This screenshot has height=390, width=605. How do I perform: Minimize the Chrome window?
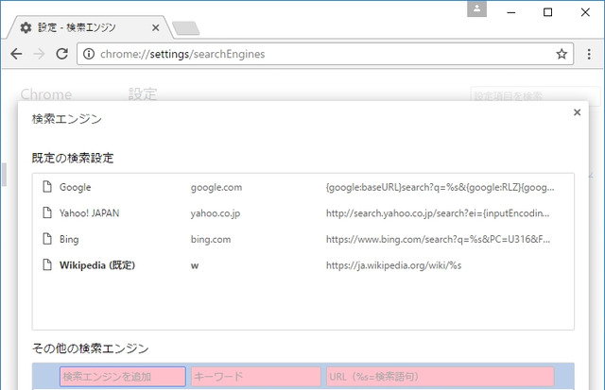(x=510, y=12)
